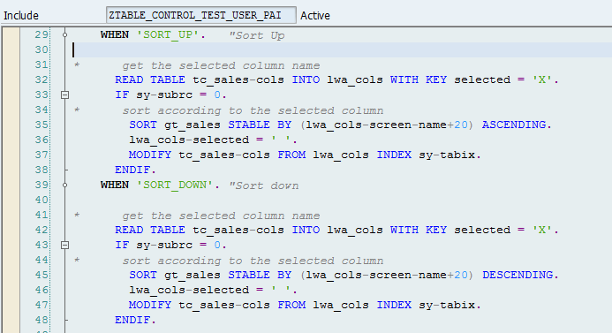Image resolution: width=612 pixels, height=333 pixels.
Task: Click line number 35 in gutter
Action: (42, 125)
